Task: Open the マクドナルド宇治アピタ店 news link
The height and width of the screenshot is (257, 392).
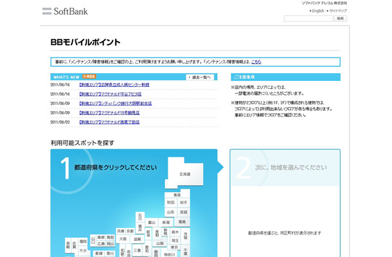Action: (x=109, y=94)
